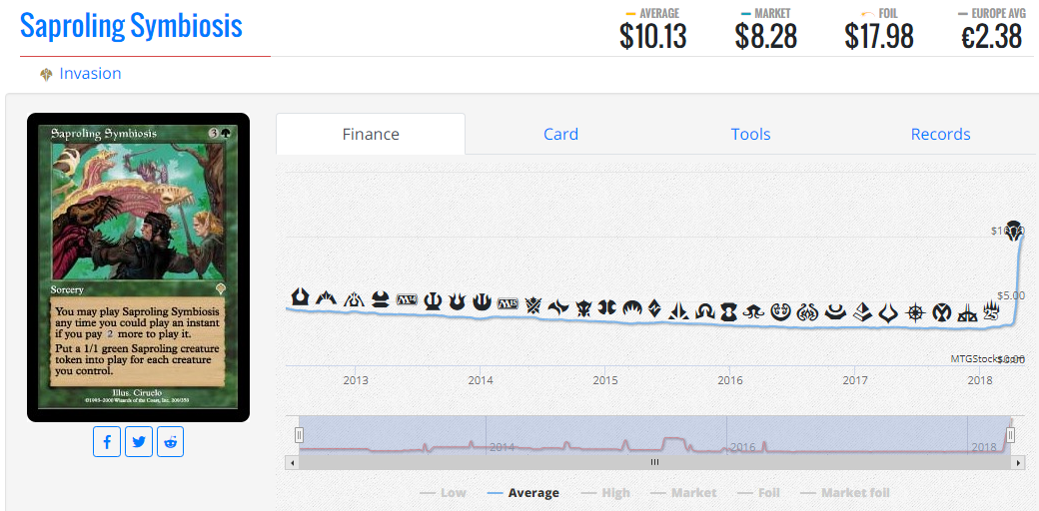Share card on Reddit
The height and width of the screenshot is (511, 1039).
click(170, 441)
